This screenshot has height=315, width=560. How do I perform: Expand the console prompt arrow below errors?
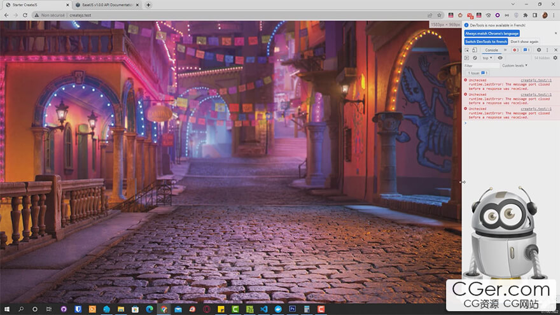click(465, 123)
